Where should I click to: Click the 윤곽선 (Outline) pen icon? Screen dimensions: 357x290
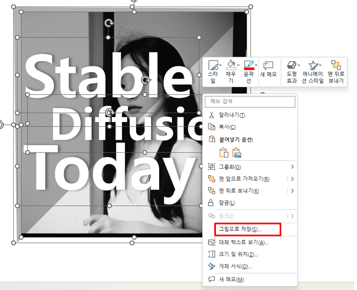pyautogui.click(x=249, y=65)
